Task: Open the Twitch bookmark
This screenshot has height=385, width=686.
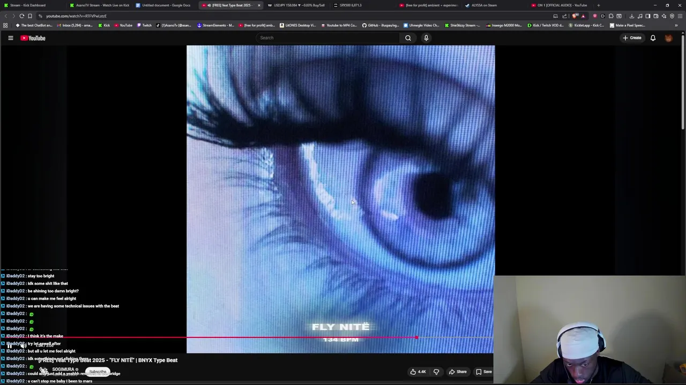Action: (x=144, y=25)
